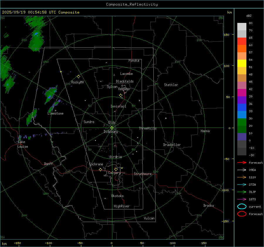Click the yellow diamond marker below Cochrane
The width and height of the screenshot is (264, 247).
(100, 170)
